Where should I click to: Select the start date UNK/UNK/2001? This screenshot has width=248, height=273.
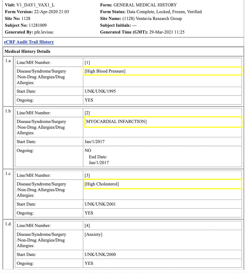pyautogui.click(x=100, y=204)
